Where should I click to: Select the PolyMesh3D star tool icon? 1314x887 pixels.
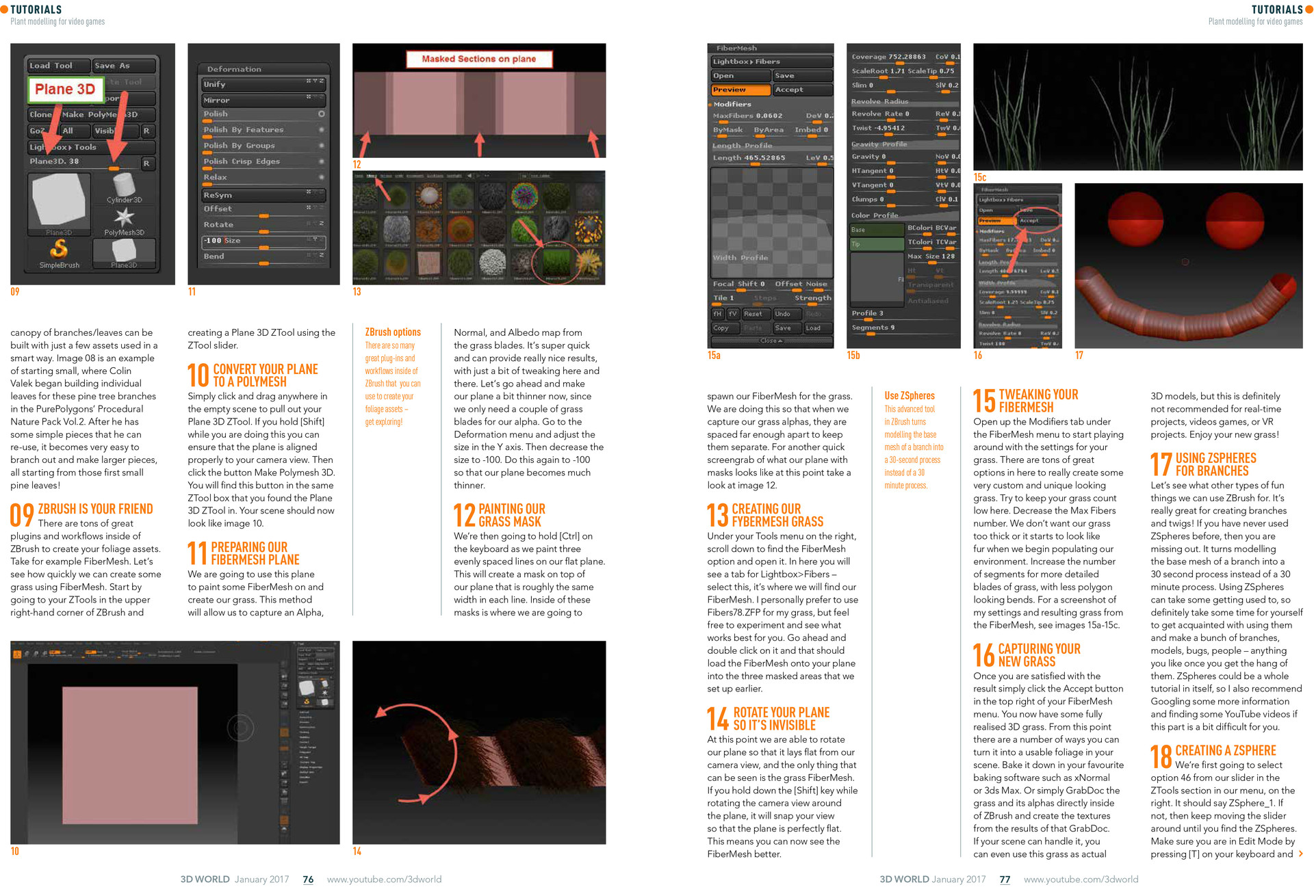[124, 219]
